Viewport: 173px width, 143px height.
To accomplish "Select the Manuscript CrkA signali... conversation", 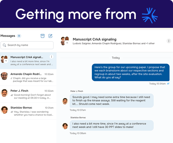I will click(28, 61).
